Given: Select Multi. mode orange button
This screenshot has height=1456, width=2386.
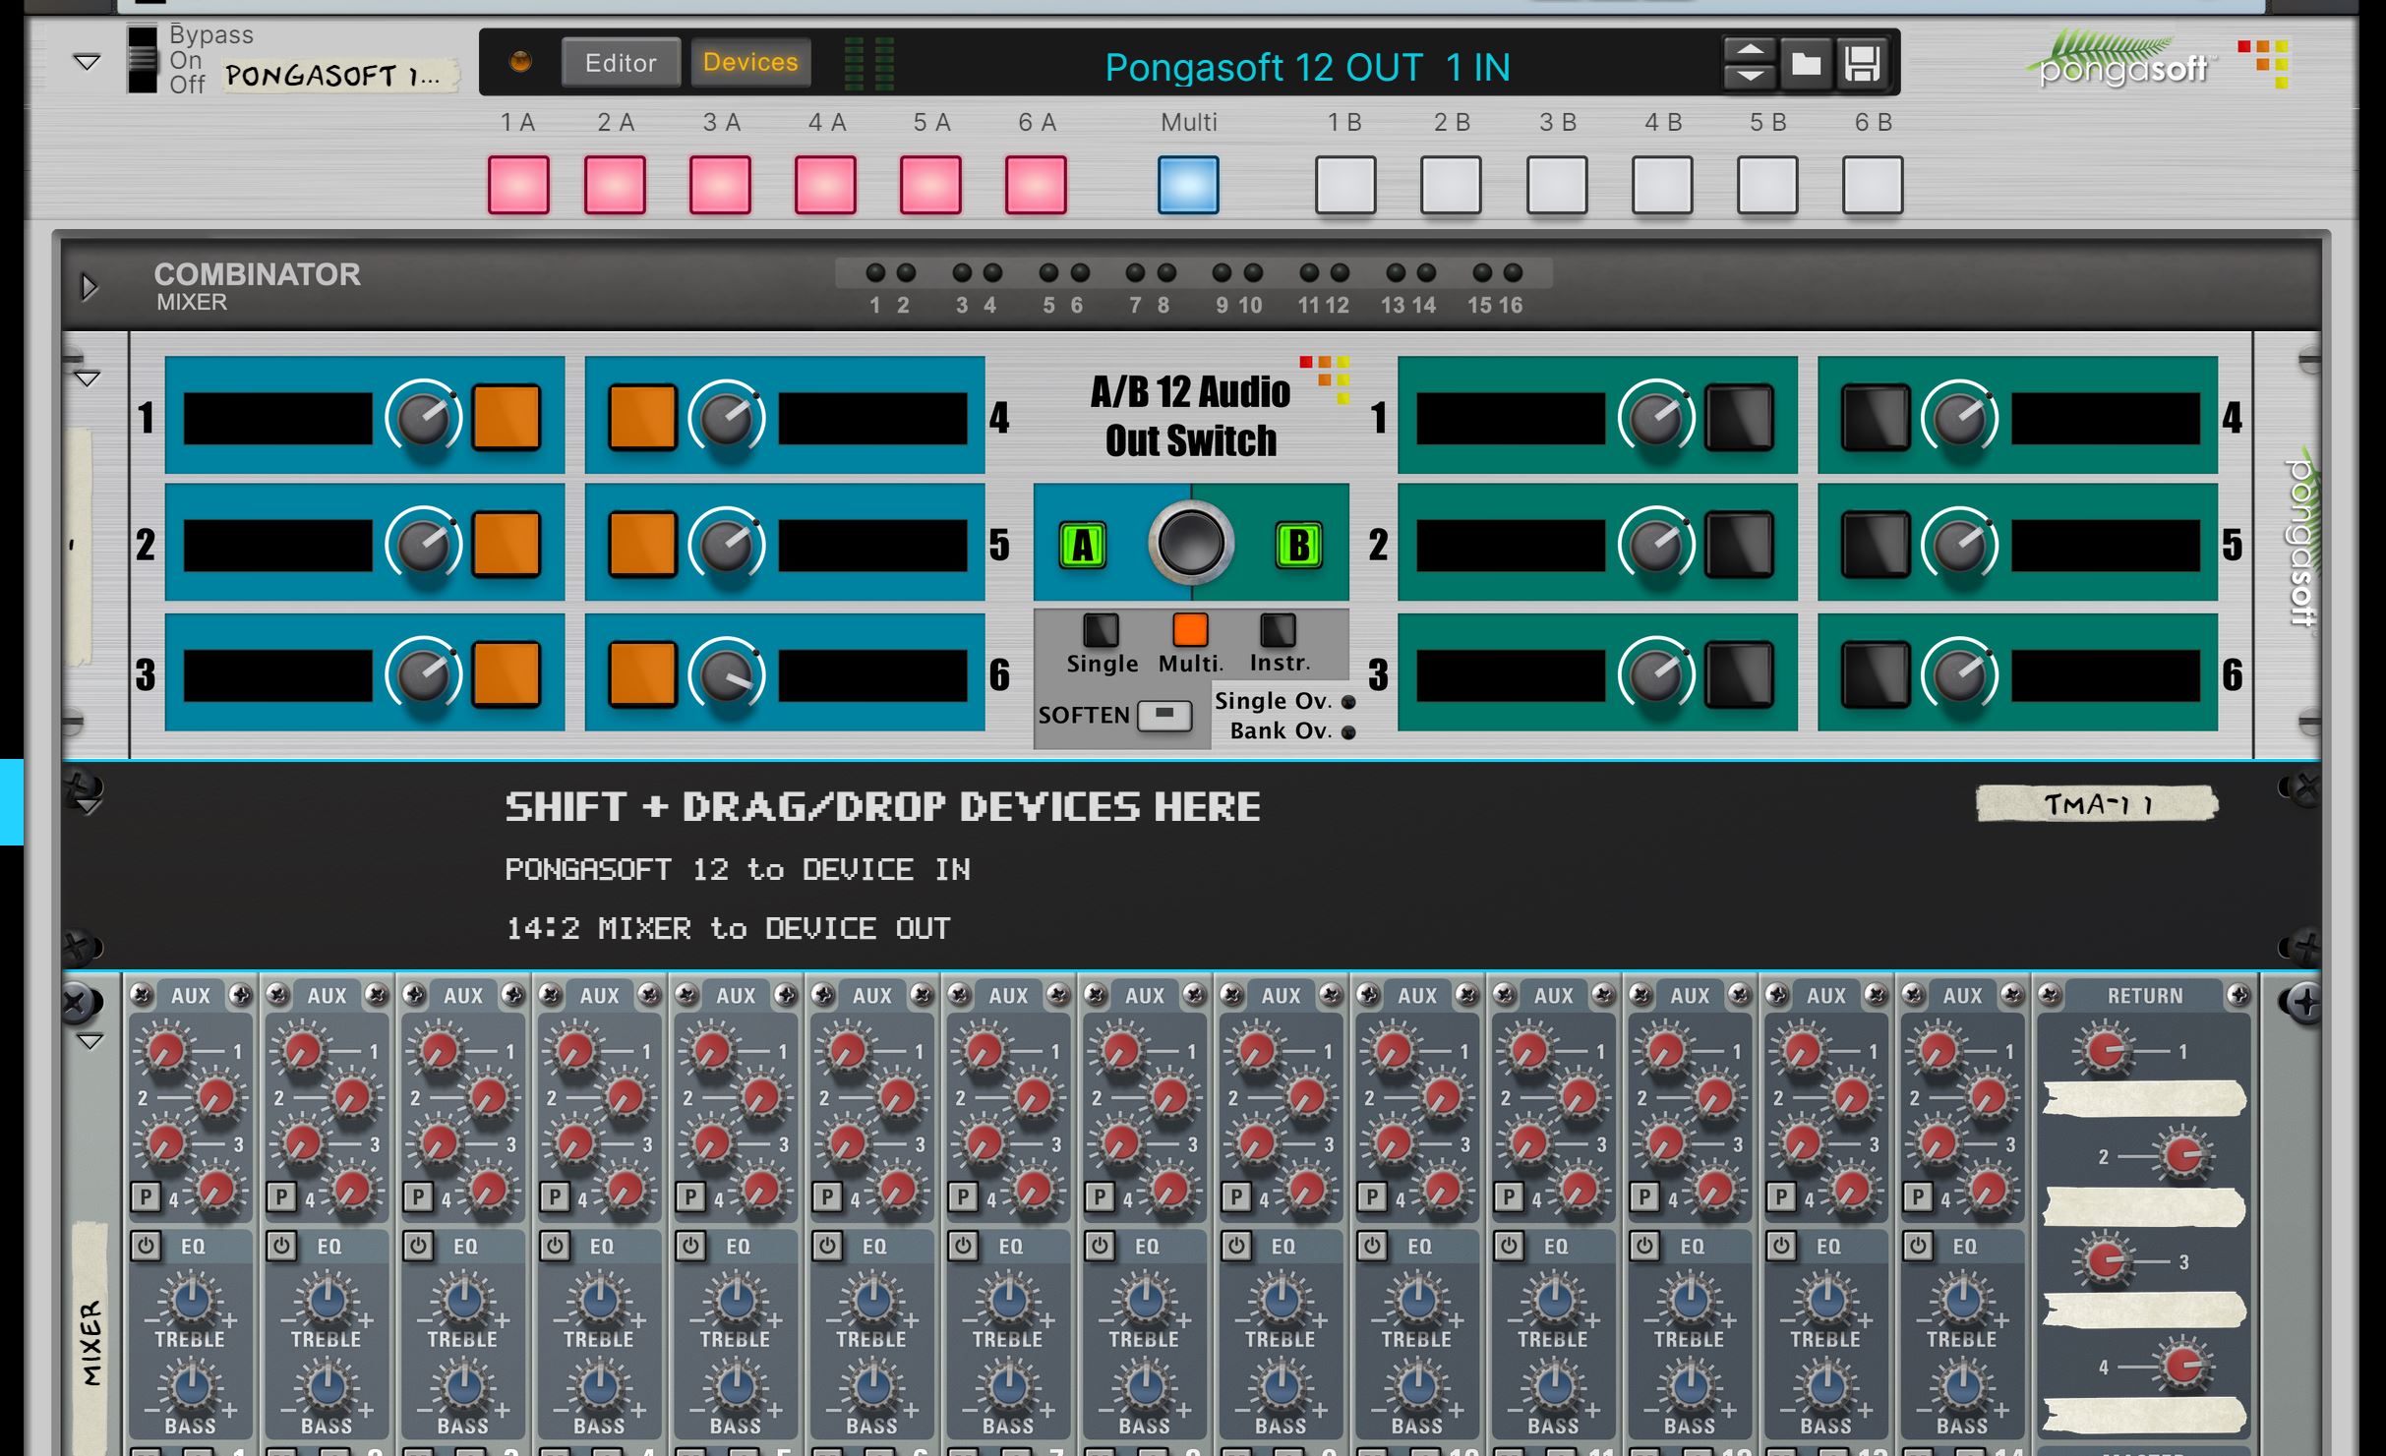Looking at the screenshot, I should (x=1190, y=630).
